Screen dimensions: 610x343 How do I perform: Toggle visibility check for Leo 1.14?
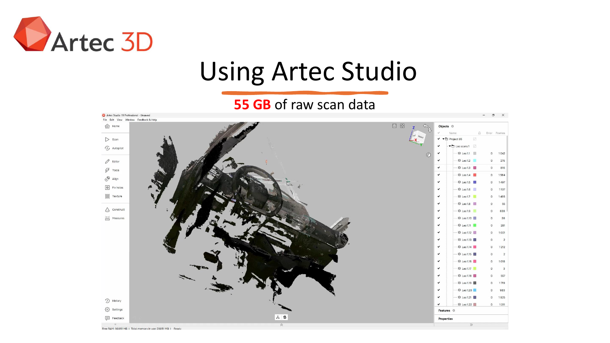(439, 247)
